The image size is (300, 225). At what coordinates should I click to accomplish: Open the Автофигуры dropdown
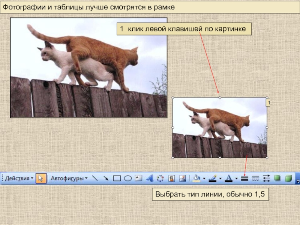(x=69, y=178)
